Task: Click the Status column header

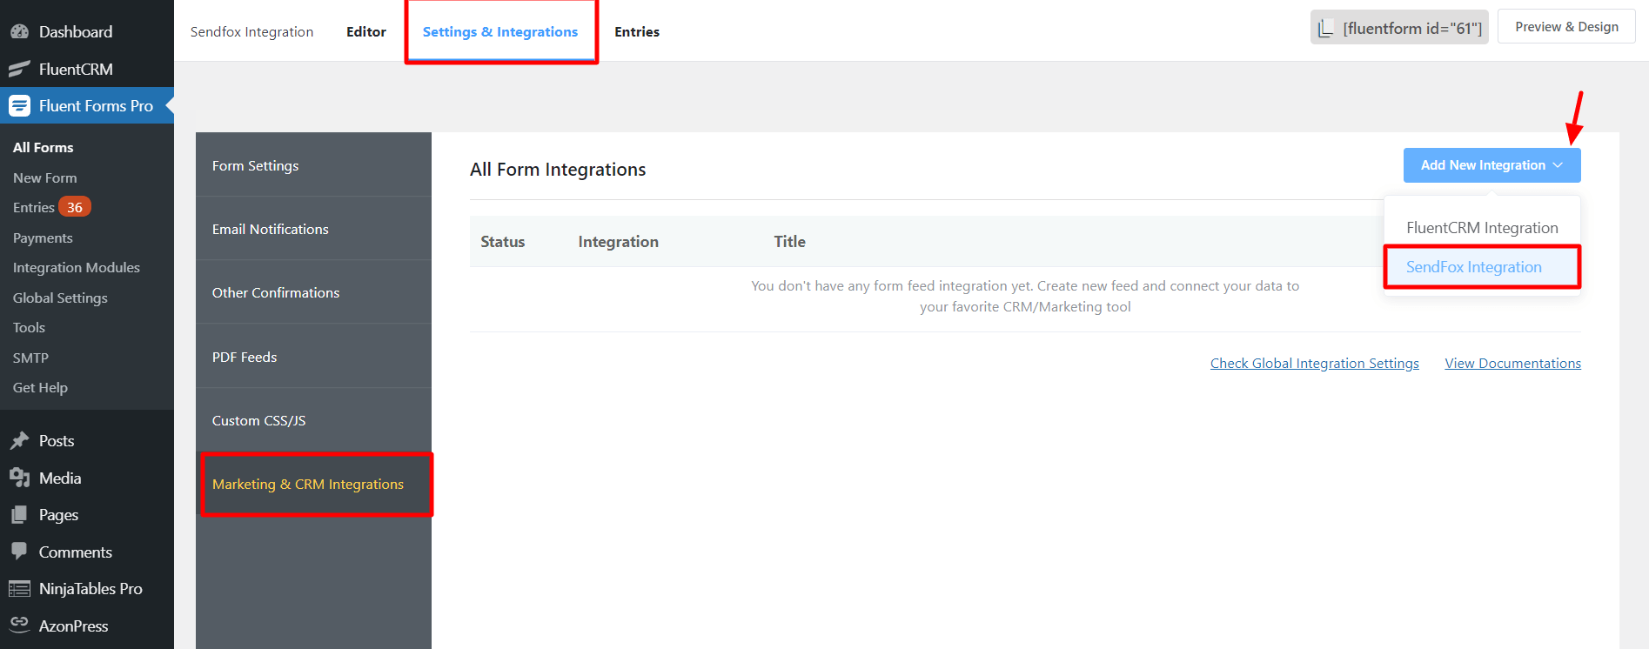Action: pos(503,241)
